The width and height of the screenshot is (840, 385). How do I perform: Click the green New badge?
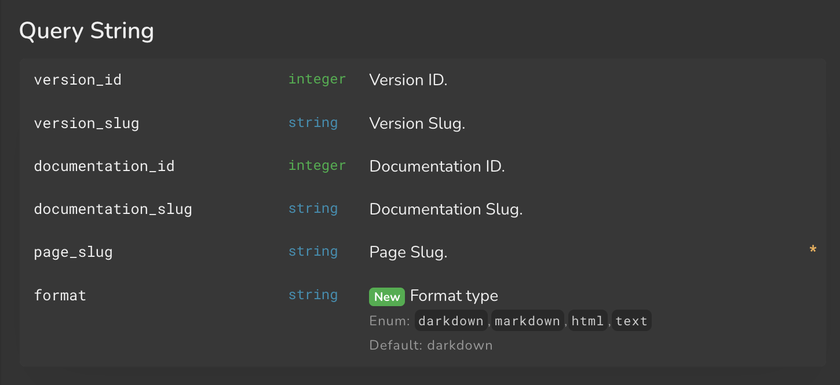[387, 296]
